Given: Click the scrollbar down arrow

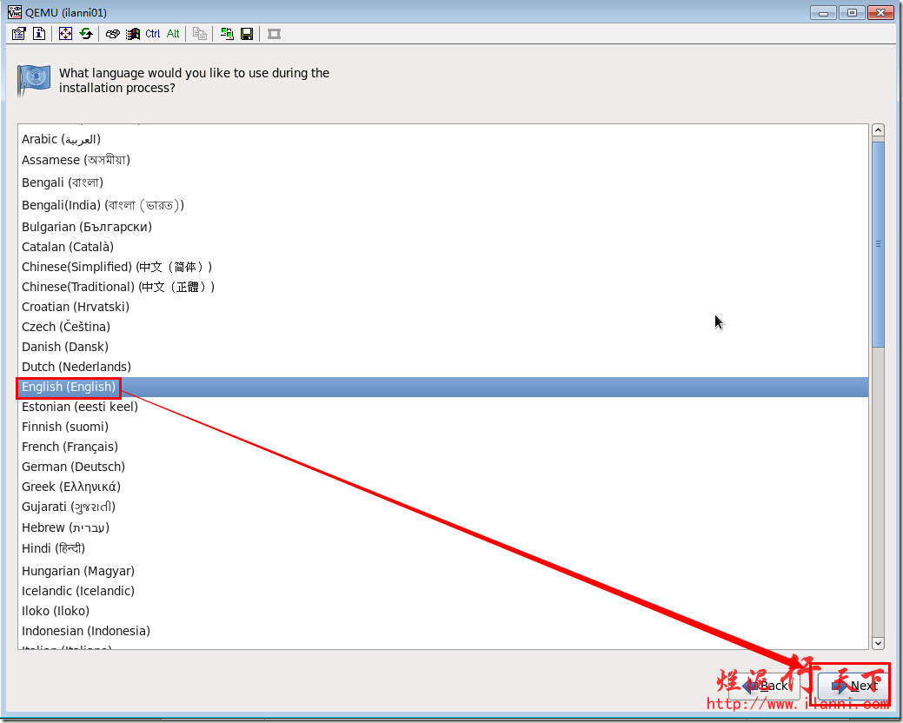Looking at the screenshot, I should point(879,643).
